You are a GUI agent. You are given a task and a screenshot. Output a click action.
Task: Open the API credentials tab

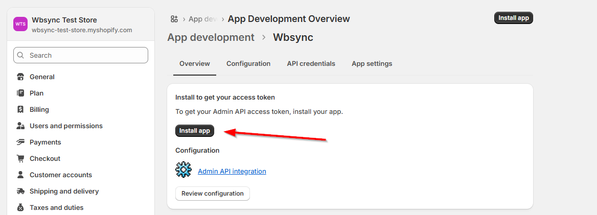pyautogui.click(x=311, y=64)
